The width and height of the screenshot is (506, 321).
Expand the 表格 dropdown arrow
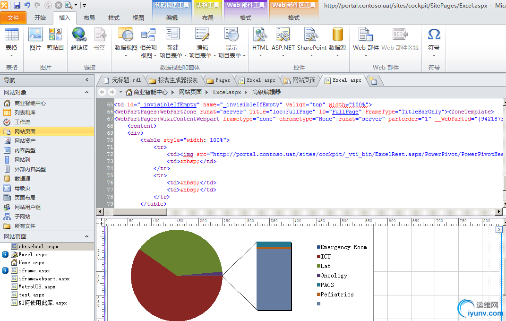(11, 55)
